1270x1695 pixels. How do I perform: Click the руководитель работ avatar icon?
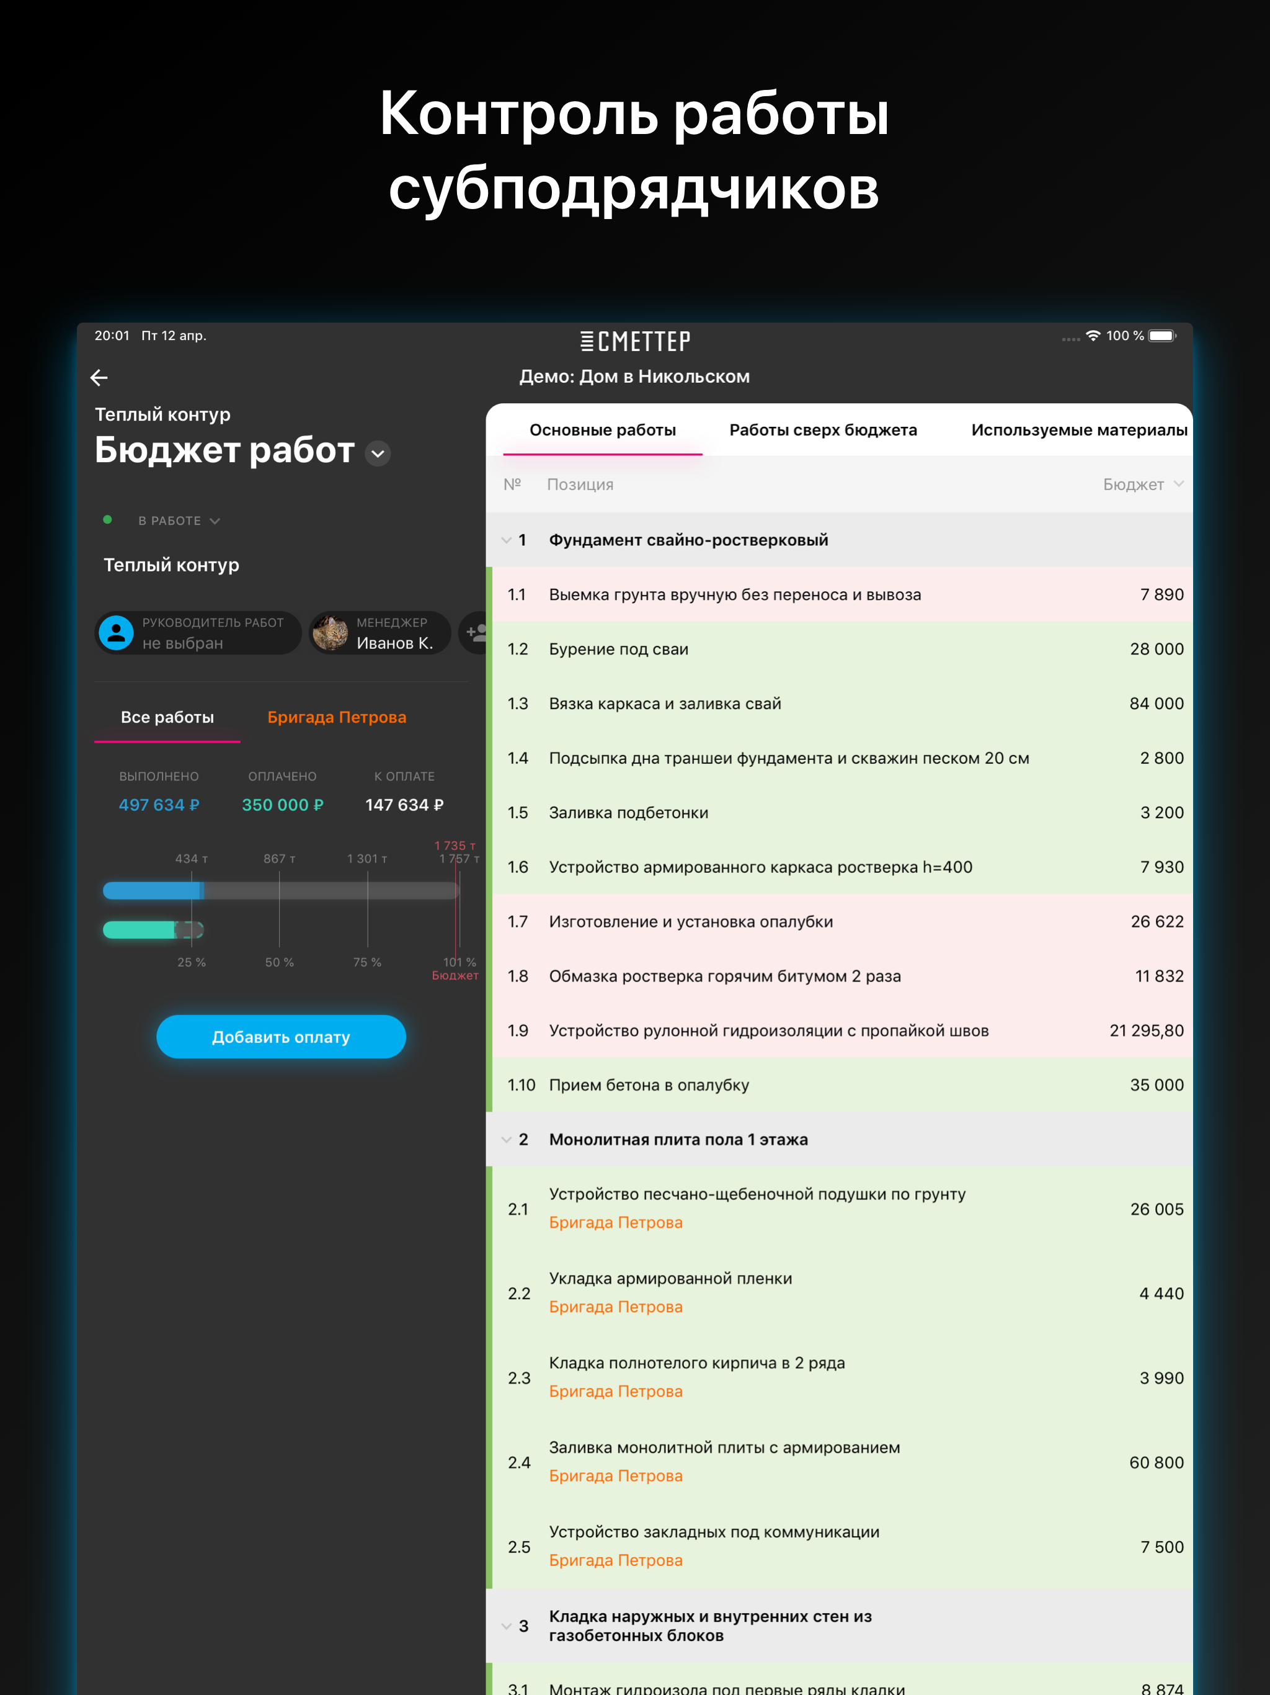coord(117,633)
